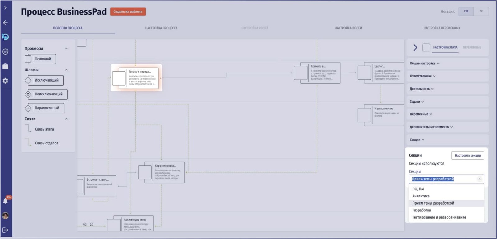Select the Параллельный gateway shape

point(44,108)
